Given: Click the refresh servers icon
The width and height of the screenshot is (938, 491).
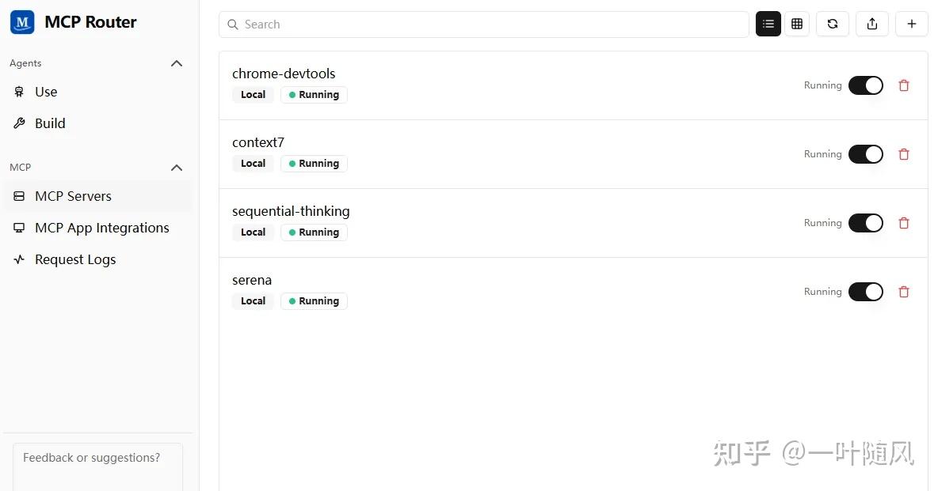Looking at the screenshot, I should pyautogui.click(x=833, y=25).
